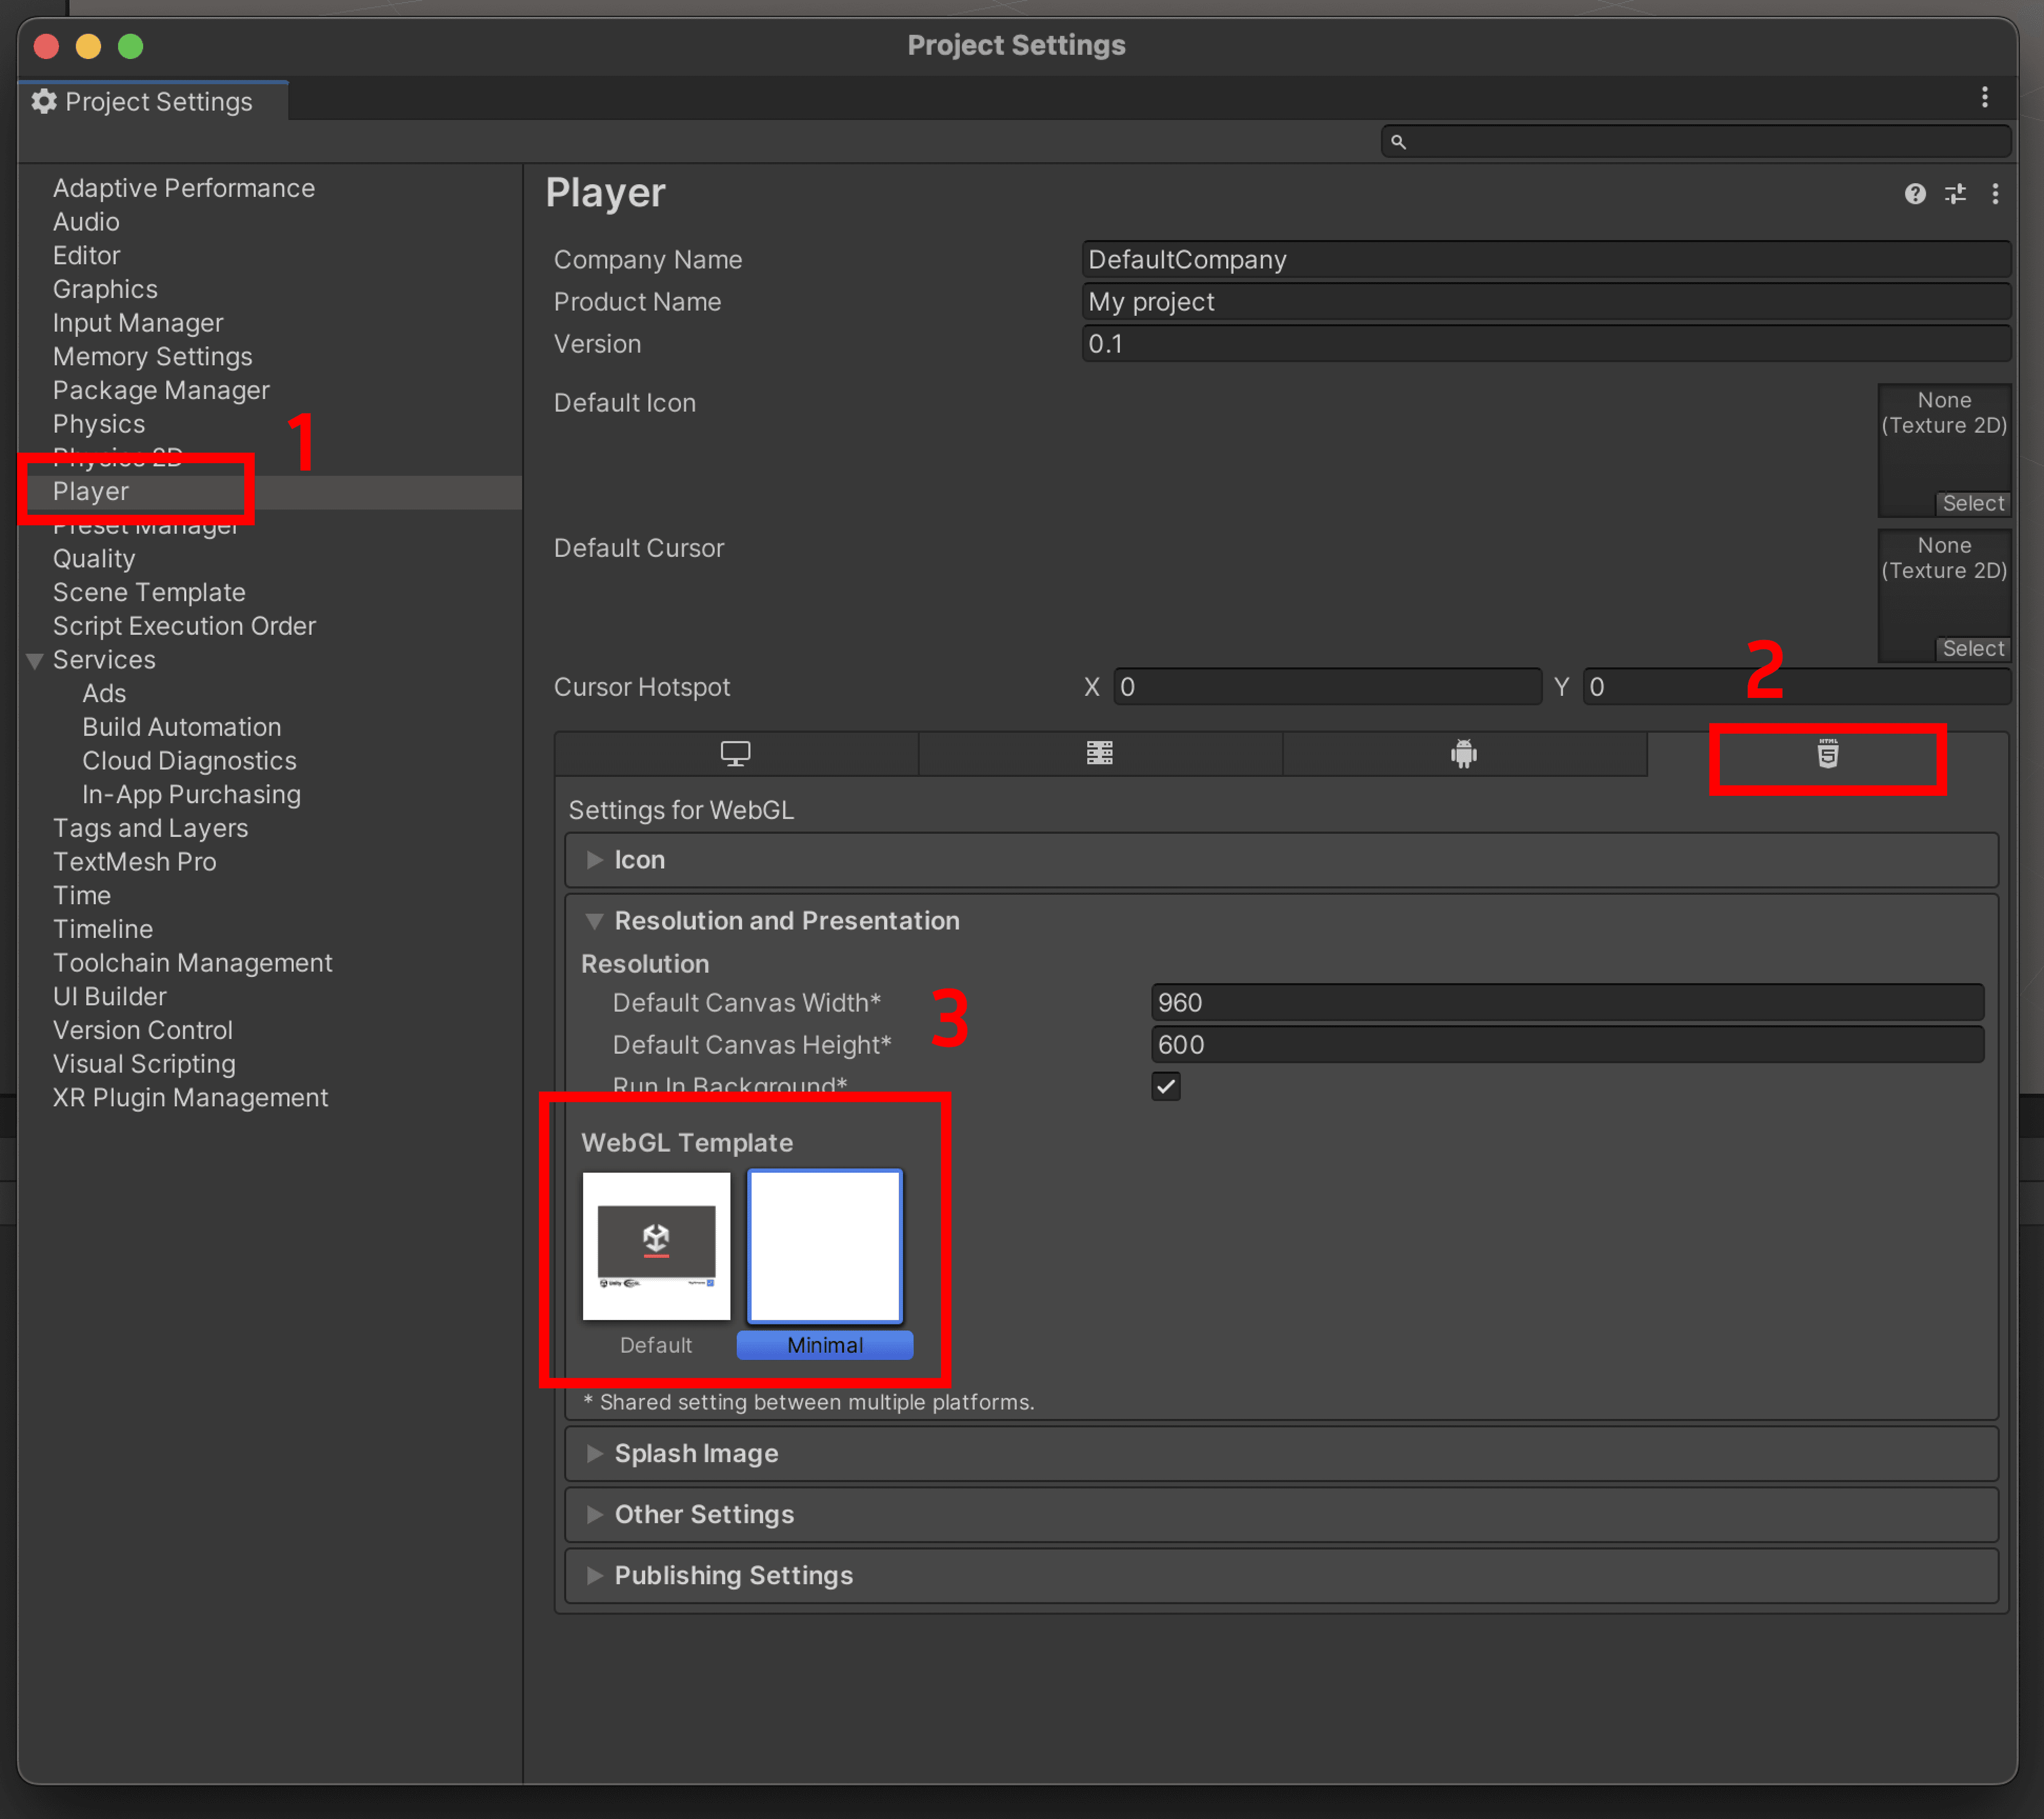Choose the Minimal WebGL template thumbnail
This screenshot has height=1819, width=2044.
[825, 1247]
